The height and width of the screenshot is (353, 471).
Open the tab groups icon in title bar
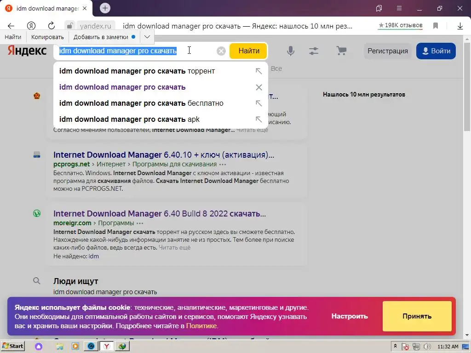click(x=379, y=8)
